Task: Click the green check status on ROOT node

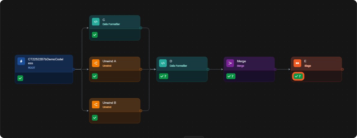Action: [x=20, y=78]
